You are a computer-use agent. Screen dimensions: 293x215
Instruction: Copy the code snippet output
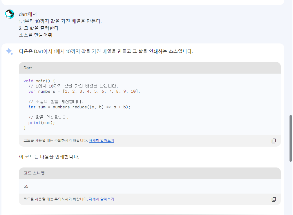click(274, 199)
